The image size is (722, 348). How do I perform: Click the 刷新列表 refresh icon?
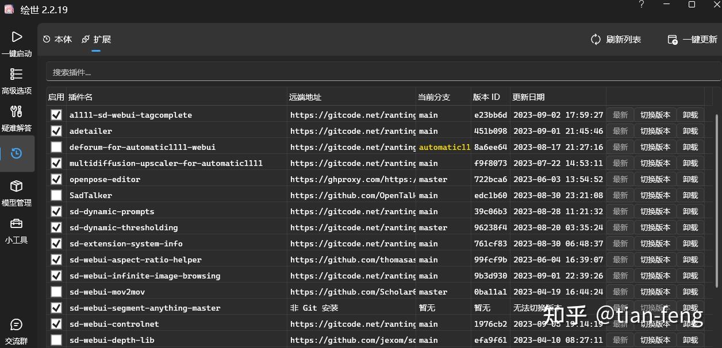596,40
